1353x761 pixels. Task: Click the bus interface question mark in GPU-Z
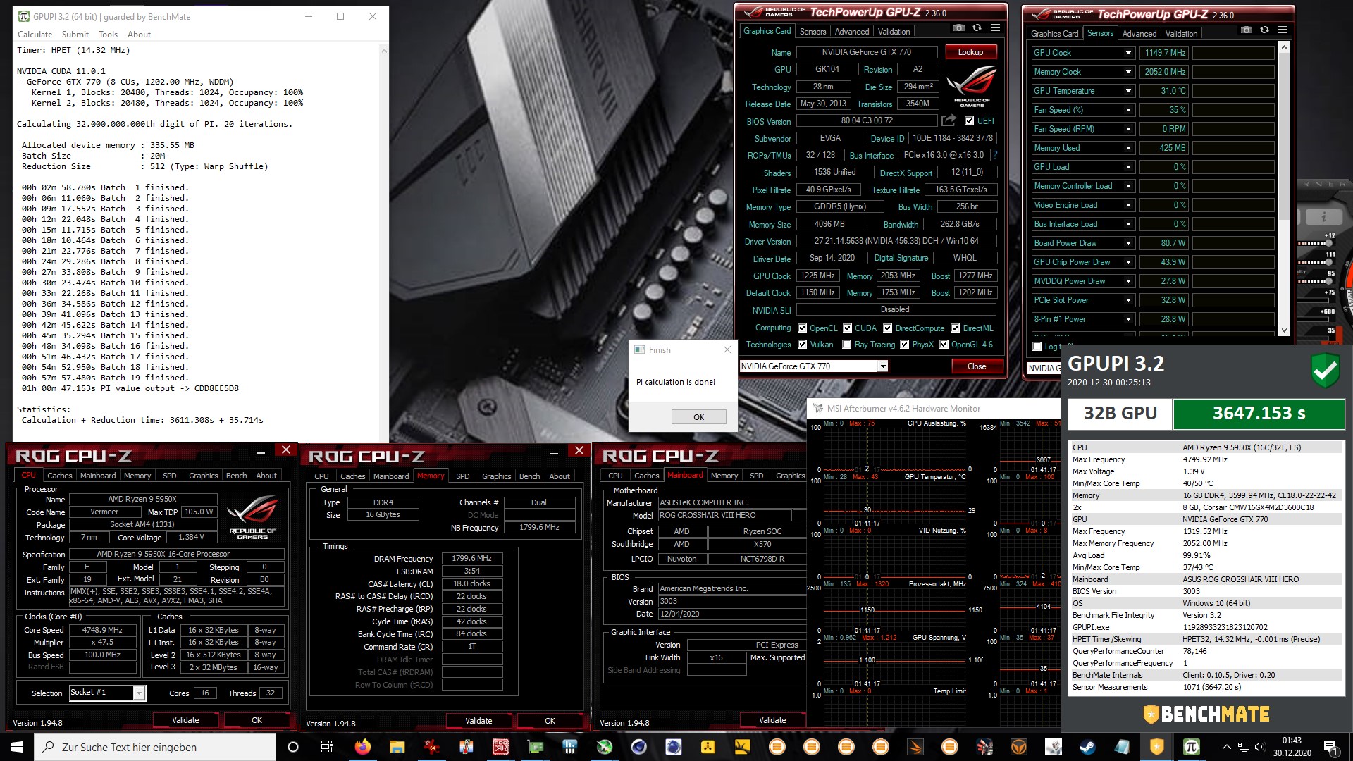(x=996, y=155)
